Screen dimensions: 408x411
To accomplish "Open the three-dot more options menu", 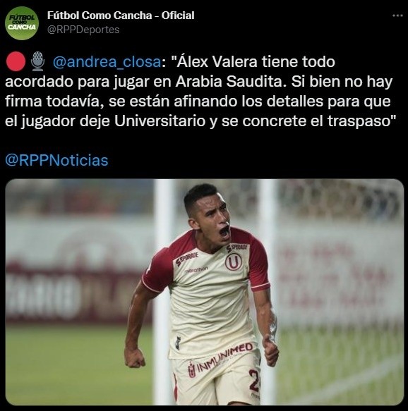I will (x=397, y=16).
